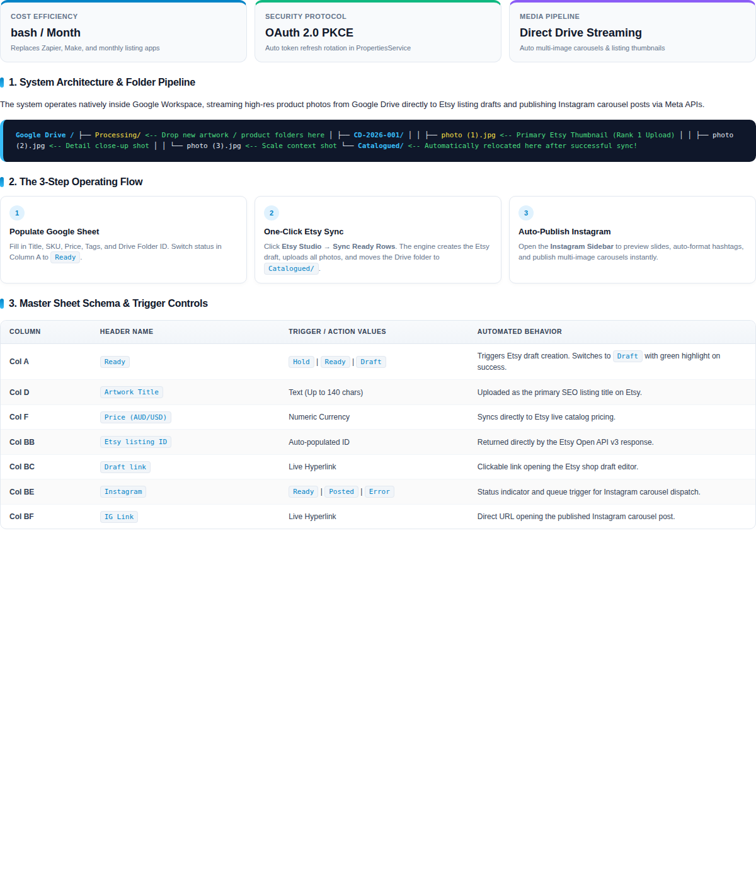Click the step 1 number badge
The image size is (756, 882).
pos(17,213)
